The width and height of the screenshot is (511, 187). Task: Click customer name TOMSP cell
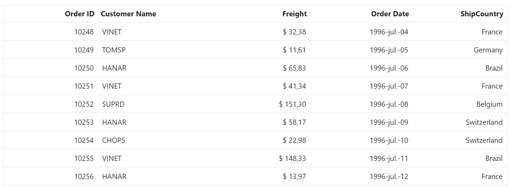coord(114,50)
